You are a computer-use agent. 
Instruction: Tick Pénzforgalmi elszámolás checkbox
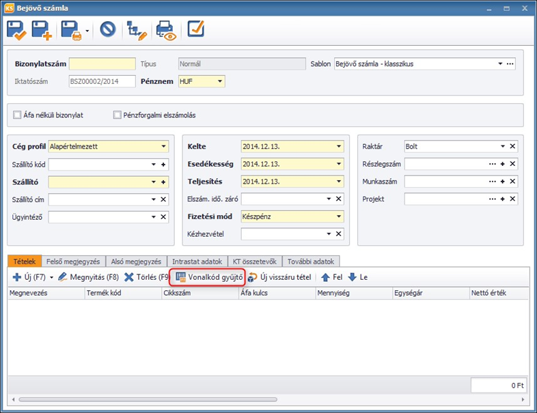click(117, 115)
